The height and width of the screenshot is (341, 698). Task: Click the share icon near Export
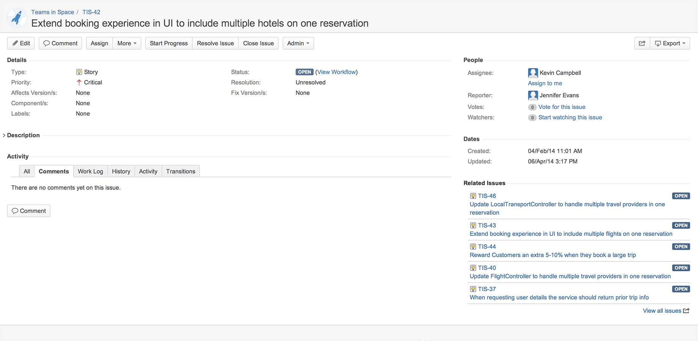(x=641, y=43)
